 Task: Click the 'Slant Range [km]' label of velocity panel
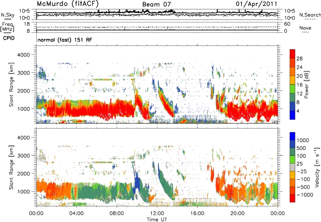[11, 167]
